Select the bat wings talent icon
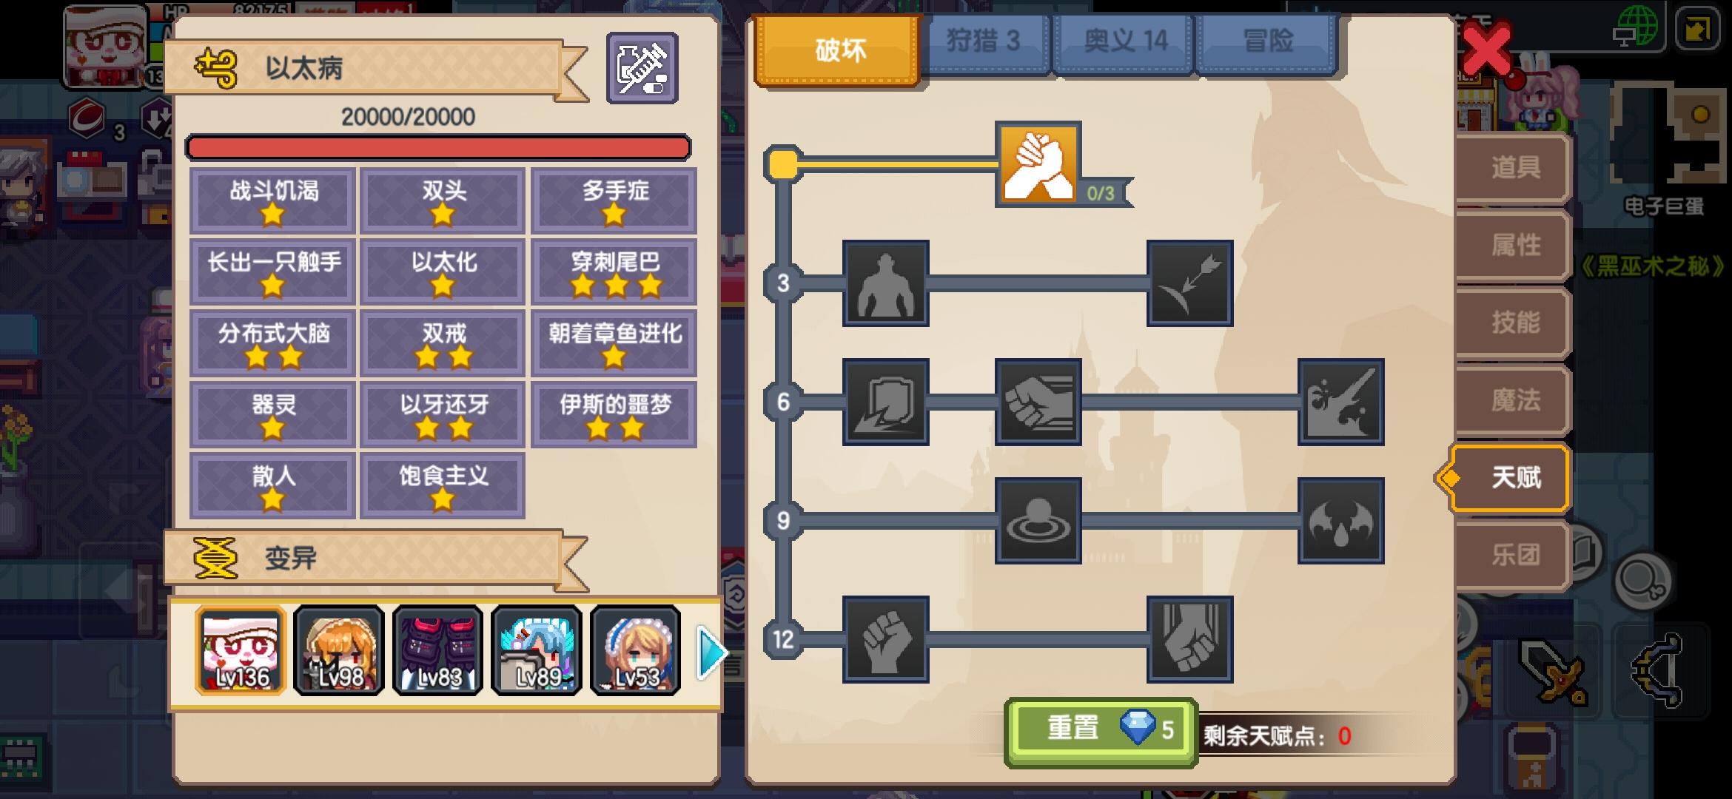This screenshot has width=1732, height=799. 1340,521
